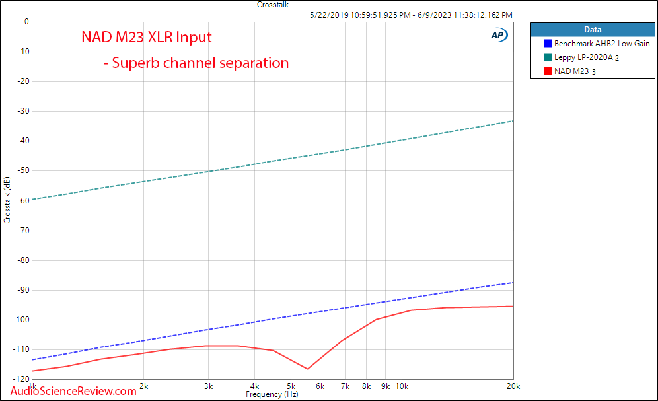Click the 9k frequency axis tick label
The height and width of the screenshot is (401, 658).
pos(385,386)
